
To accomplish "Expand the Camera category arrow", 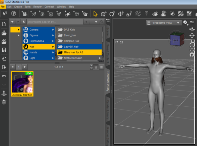I will [53, 30].
